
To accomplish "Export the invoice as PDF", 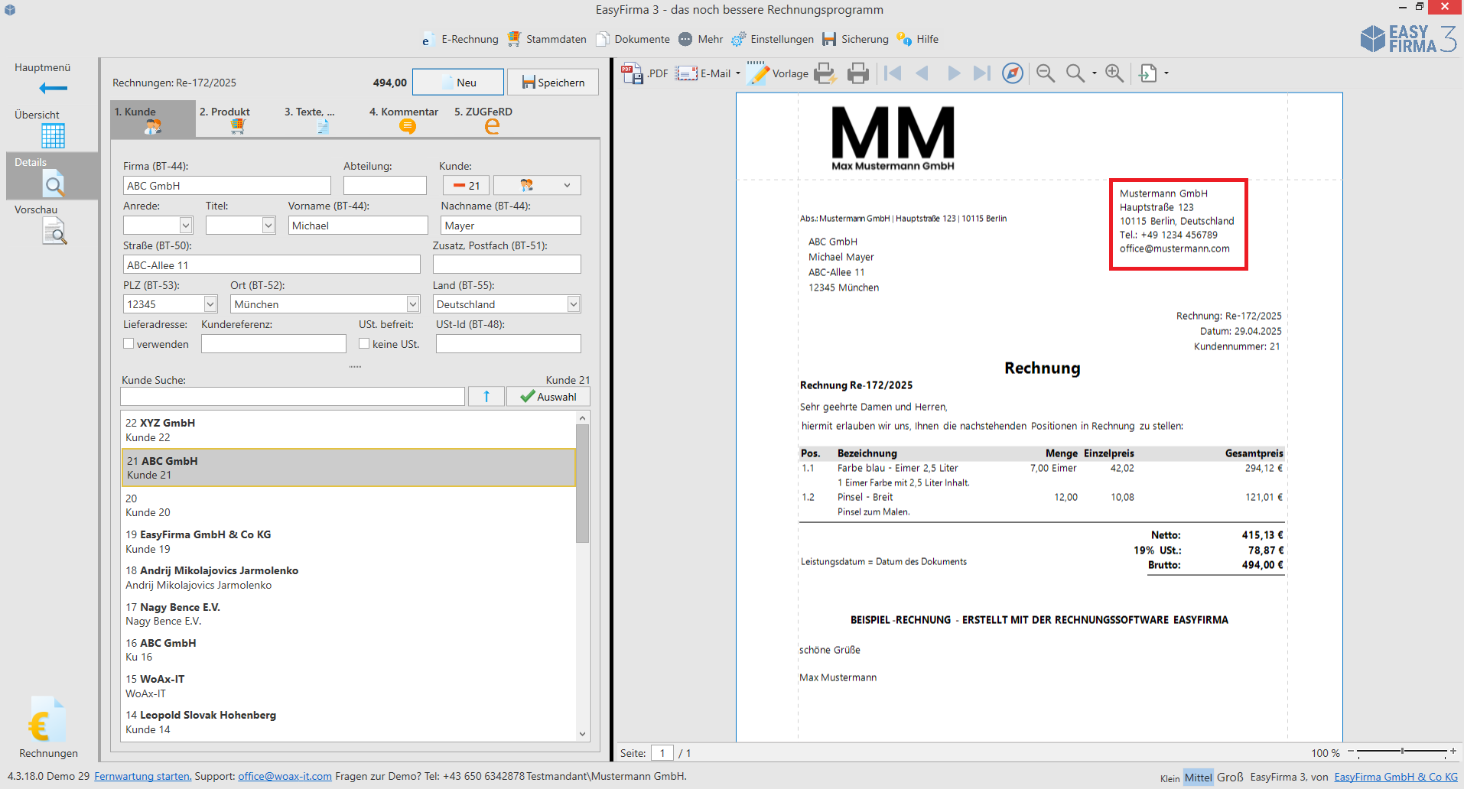I will pyautogui.click(x=645, y=73).
